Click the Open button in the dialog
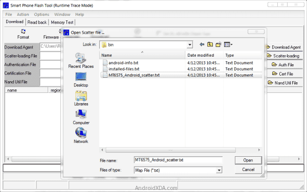Screen dimensions: 307x192 pos(248,160)
